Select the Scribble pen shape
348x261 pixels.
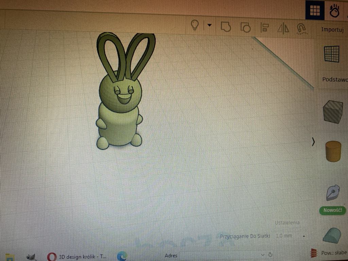click(x=333, y=193)
